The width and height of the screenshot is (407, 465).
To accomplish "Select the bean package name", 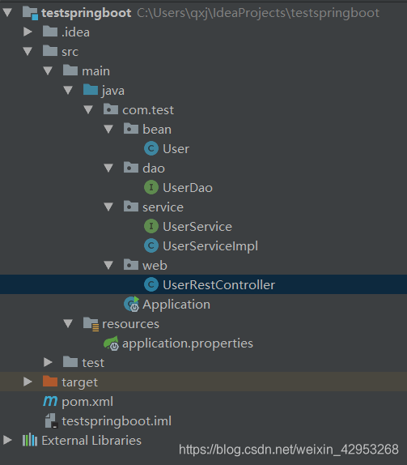I will click(x=157, y=130).
